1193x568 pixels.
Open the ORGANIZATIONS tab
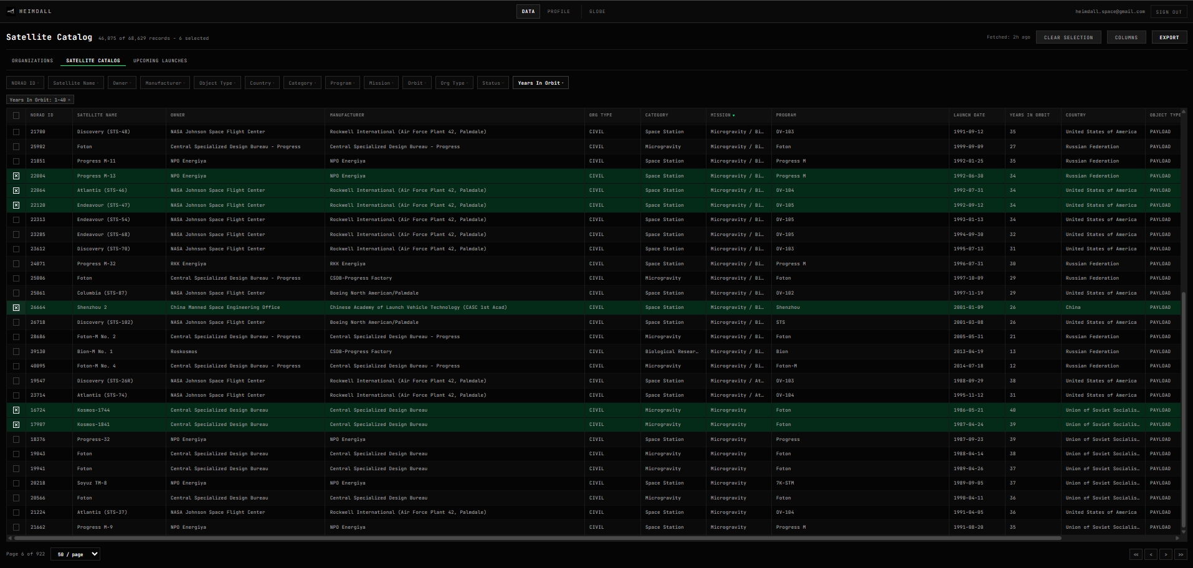[32, 60]
